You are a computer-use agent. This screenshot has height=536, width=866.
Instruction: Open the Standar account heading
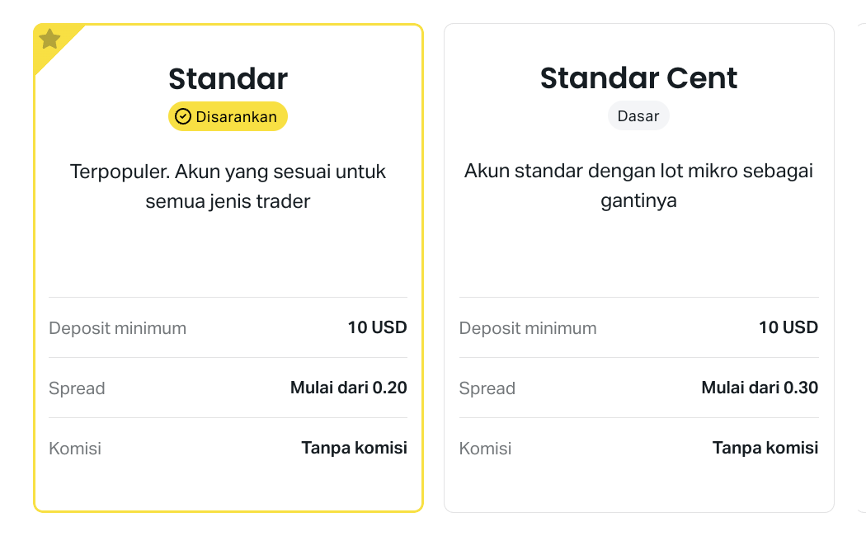228,78
